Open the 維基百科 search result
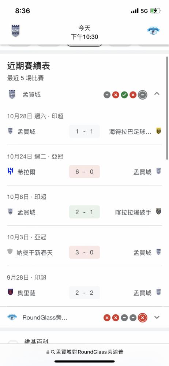Screen dimensions: 169x366 pos(37,341)
